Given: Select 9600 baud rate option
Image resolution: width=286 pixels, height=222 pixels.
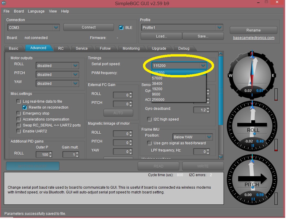Looking at the screenshot, I should pos(179,94).
